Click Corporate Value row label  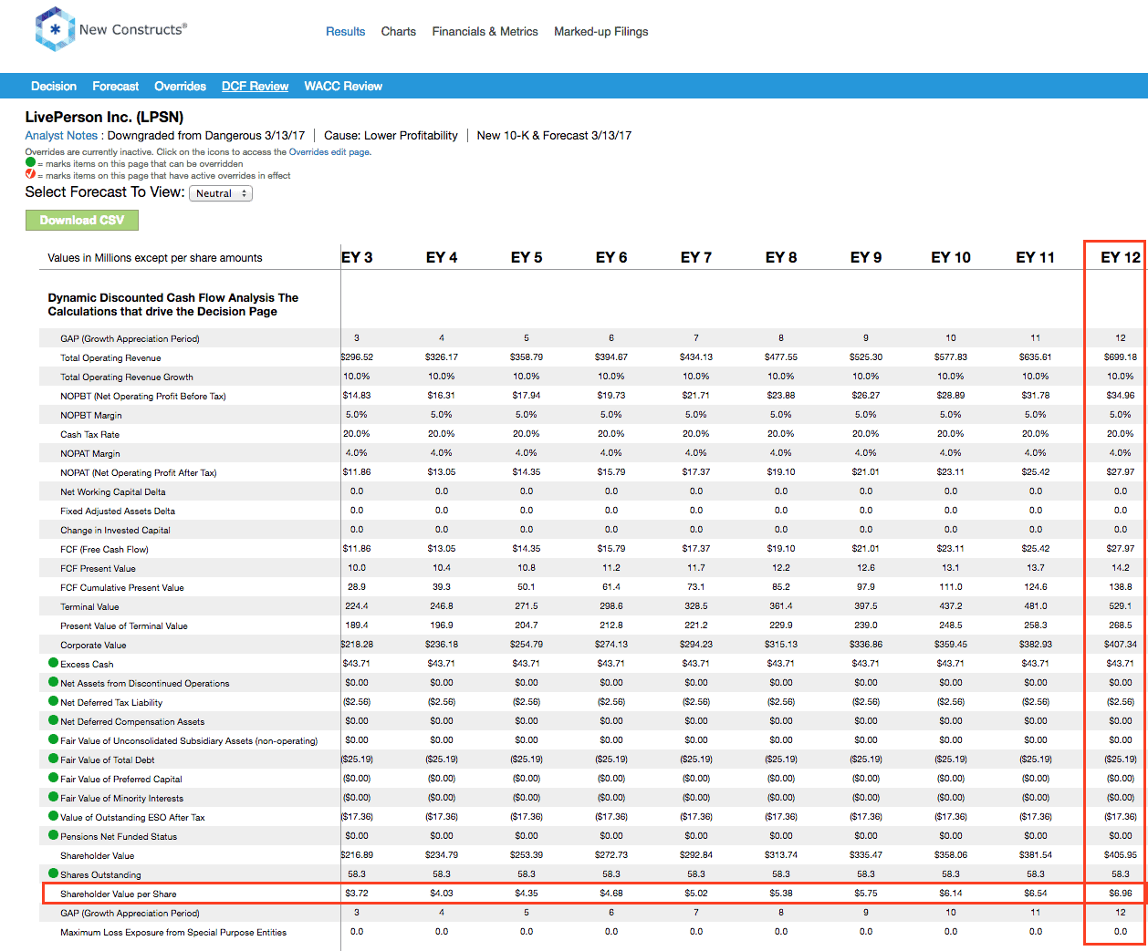pyautogui.click(x=93, y=645)
